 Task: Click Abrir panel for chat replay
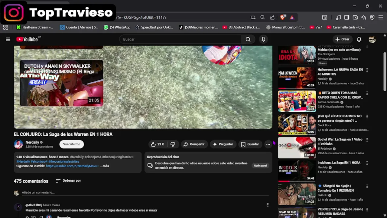coord(260,166)
